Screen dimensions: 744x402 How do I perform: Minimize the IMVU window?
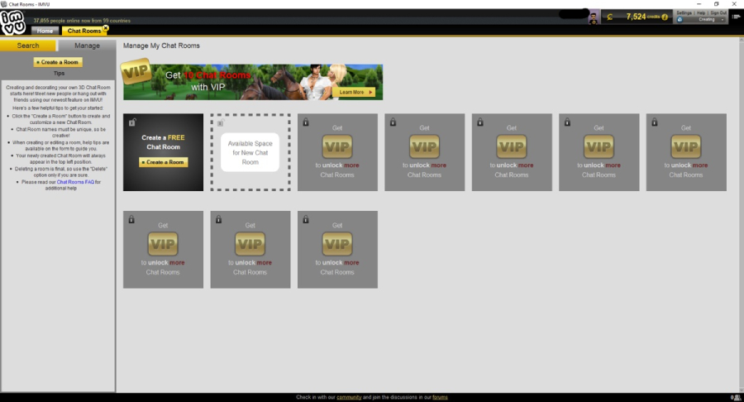click(x=699, y=4)
